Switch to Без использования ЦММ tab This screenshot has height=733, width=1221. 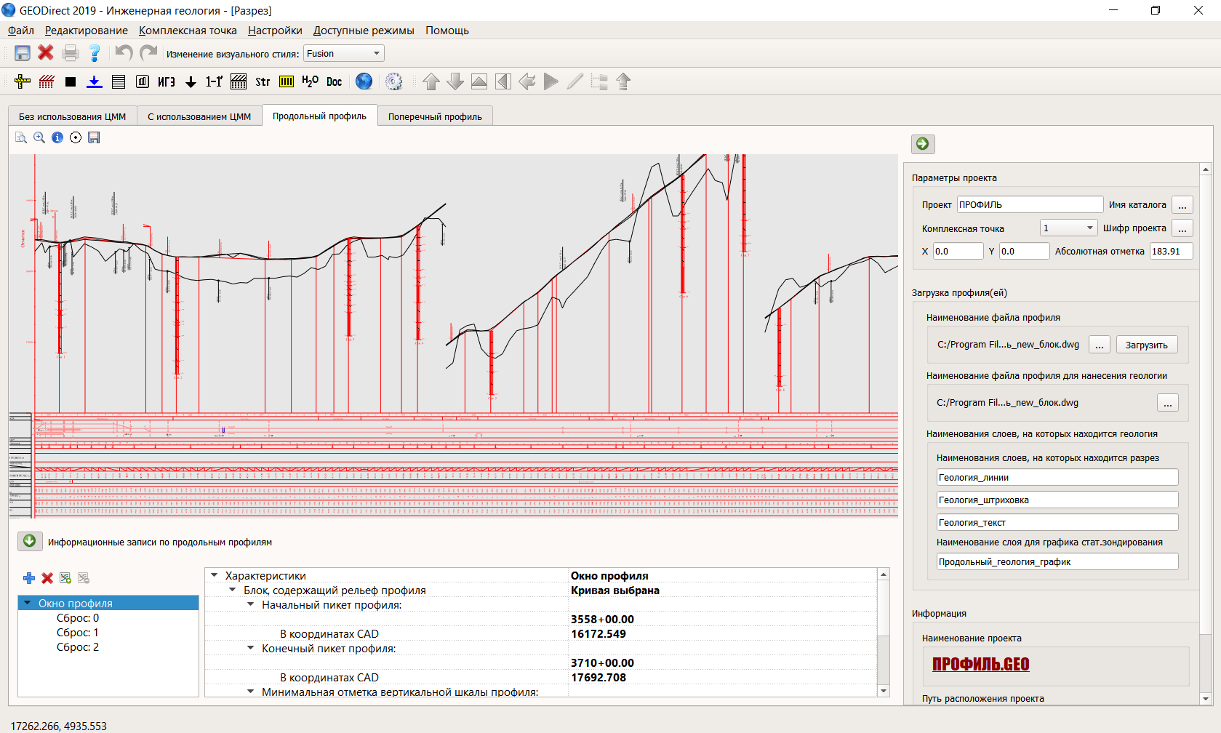tap(72, 116)
